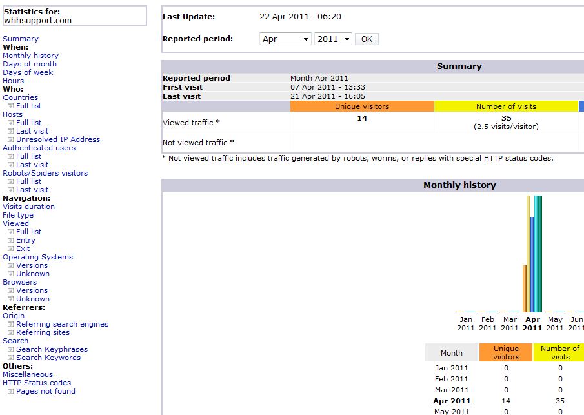Image resolution: width=584 pixels, height=415 pixels.
Task: Click the small icon next to Entry
Action: tap(10, 240)
